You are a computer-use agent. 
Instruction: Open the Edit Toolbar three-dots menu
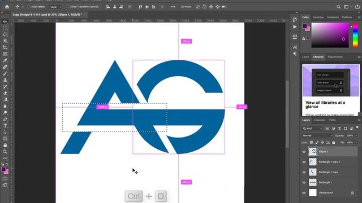(5, 158)
